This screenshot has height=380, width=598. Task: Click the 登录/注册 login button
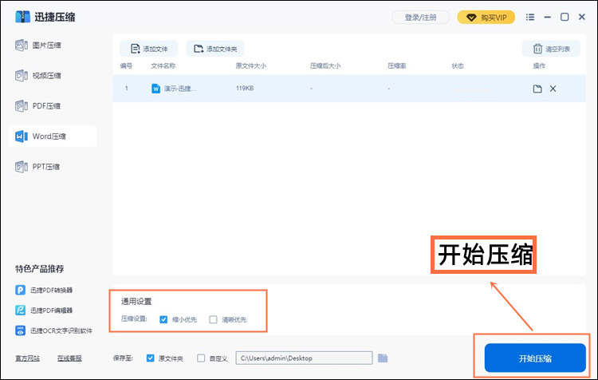click(x=421, y=17)
